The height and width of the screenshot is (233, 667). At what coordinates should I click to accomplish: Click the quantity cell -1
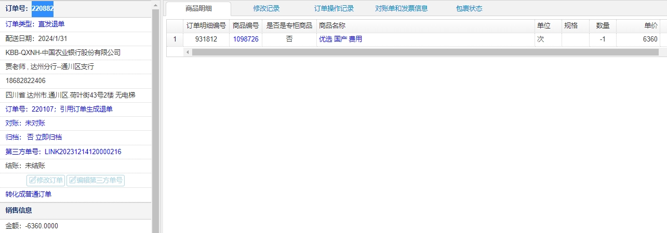point(603,39)
